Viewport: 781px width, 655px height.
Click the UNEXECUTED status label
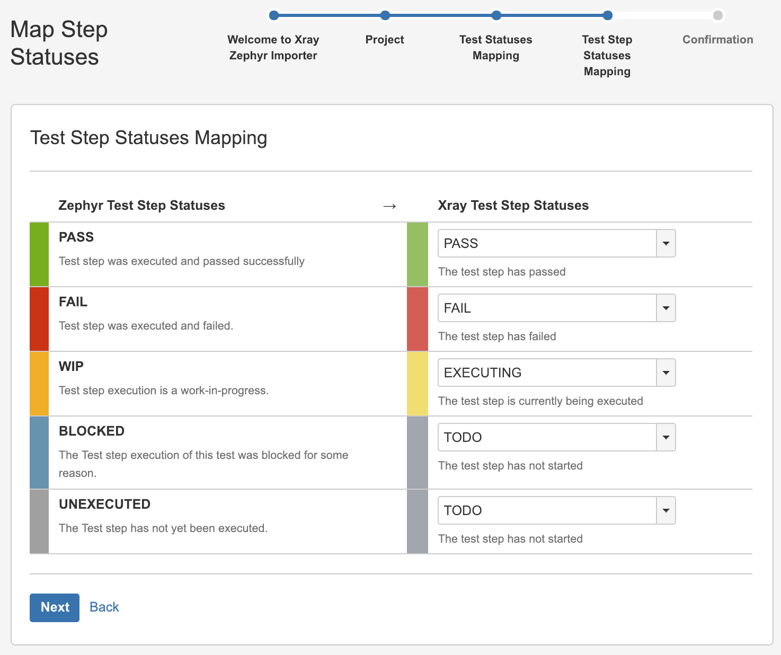click(x=104, y=504)
